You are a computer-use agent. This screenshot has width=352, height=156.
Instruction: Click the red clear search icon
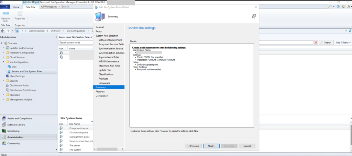(x=316, y=43)
